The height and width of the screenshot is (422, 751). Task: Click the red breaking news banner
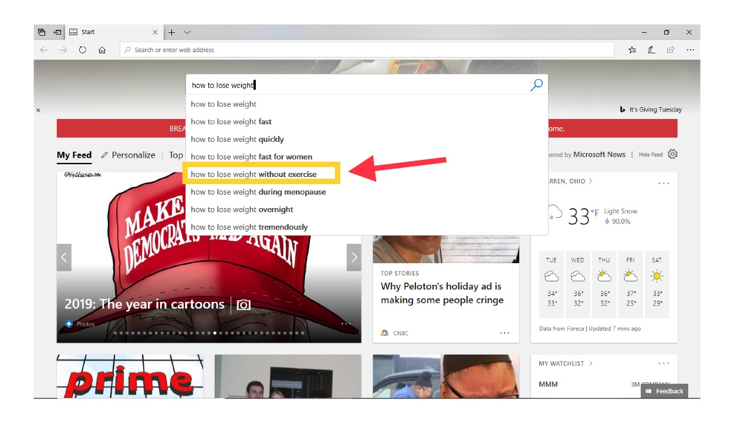click(x=367, y=128)
